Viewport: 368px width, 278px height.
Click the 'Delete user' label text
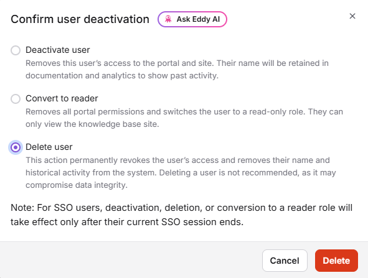coord(49,147)
